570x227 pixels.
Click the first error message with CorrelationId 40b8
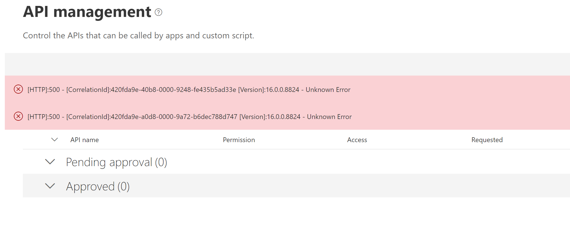pyautogui.click(x=189, y=90)
